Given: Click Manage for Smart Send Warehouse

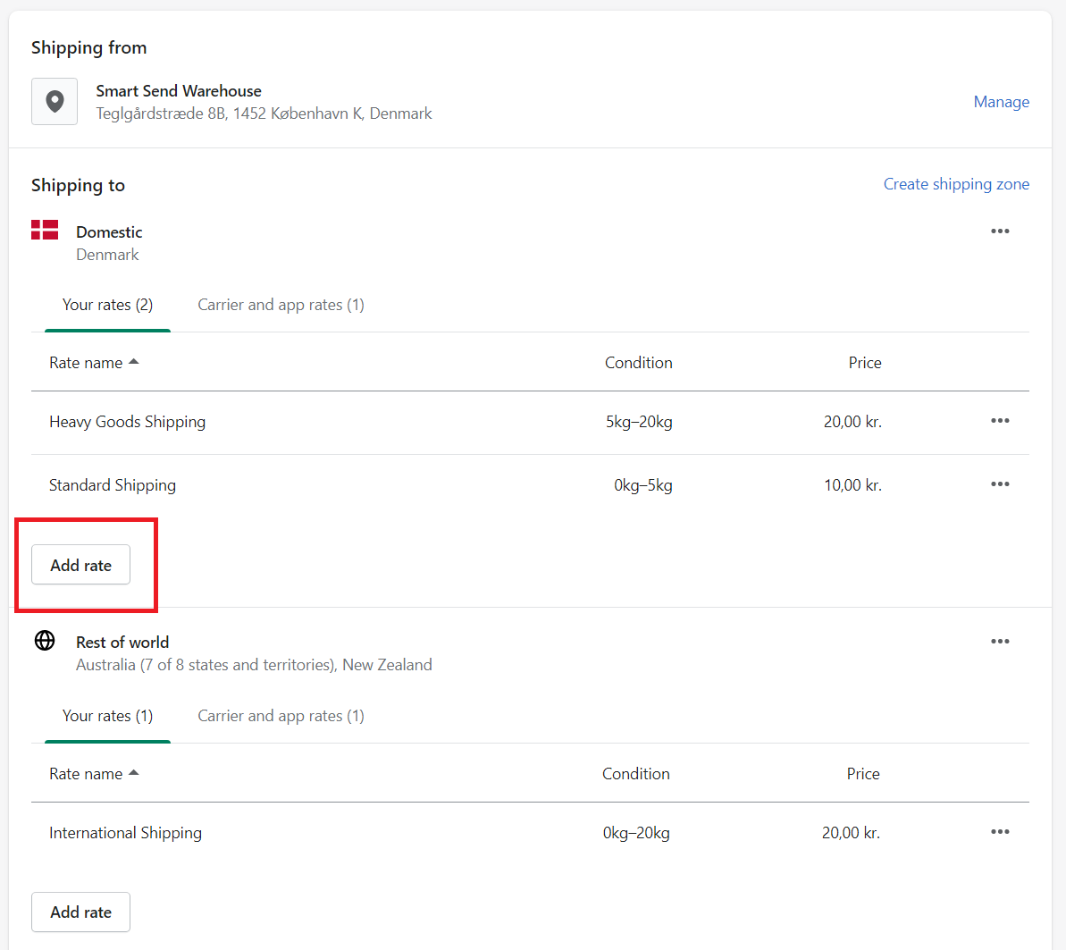Looking at the screenshot, I should [x=1001, y=101].
